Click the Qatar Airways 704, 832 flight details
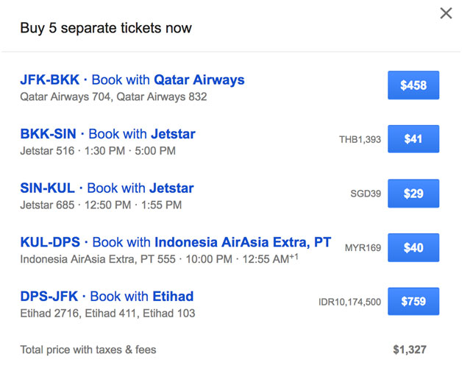The width and height of the screenshot is (462, 371). pos(113,96)
